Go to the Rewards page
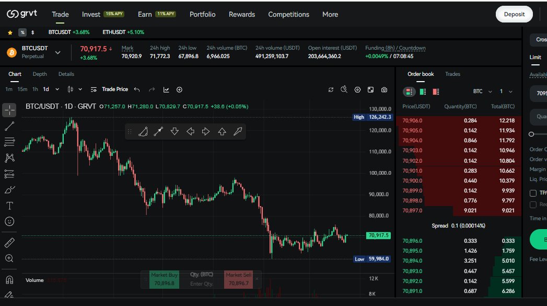This screenshot has height=306, width=547. (242, 14)
